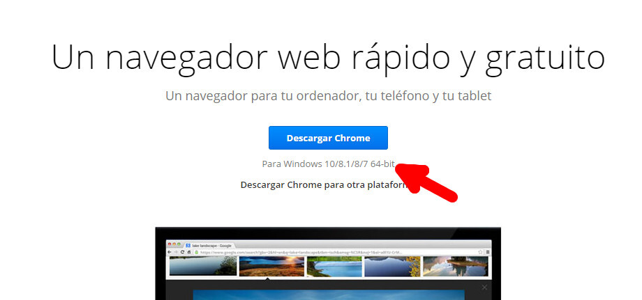Click the home icon in the laptop browser
This screenshot has height=300, width=642.
pos(188,252)
